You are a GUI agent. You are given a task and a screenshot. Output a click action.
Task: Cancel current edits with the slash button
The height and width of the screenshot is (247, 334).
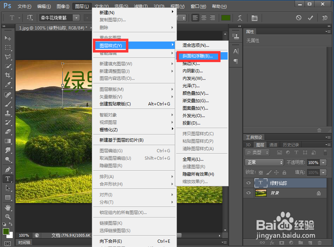(298, 17)
